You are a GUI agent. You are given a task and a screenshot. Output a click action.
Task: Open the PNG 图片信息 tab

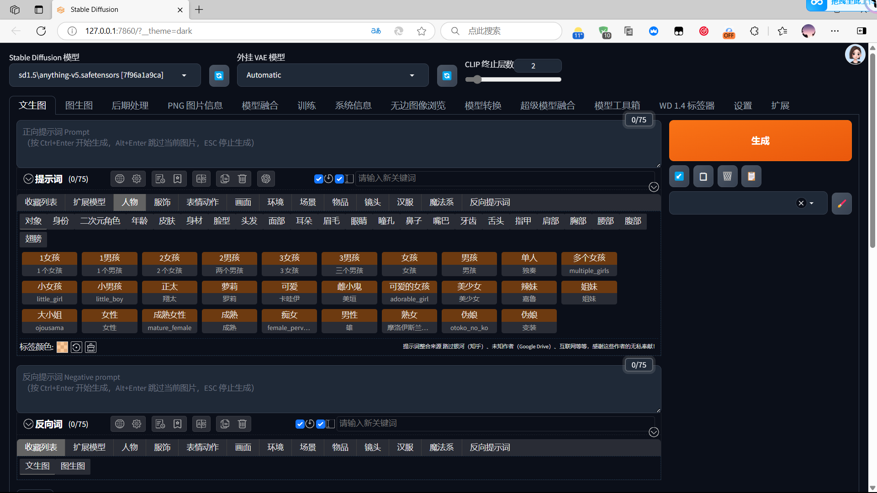point(195,105)
